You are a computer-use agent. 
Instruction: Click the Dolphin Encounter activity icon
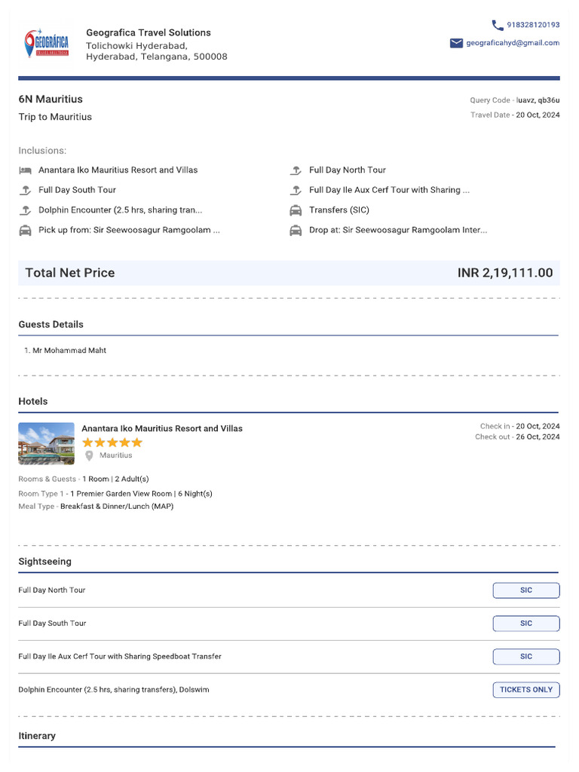(x=26, y=210)
